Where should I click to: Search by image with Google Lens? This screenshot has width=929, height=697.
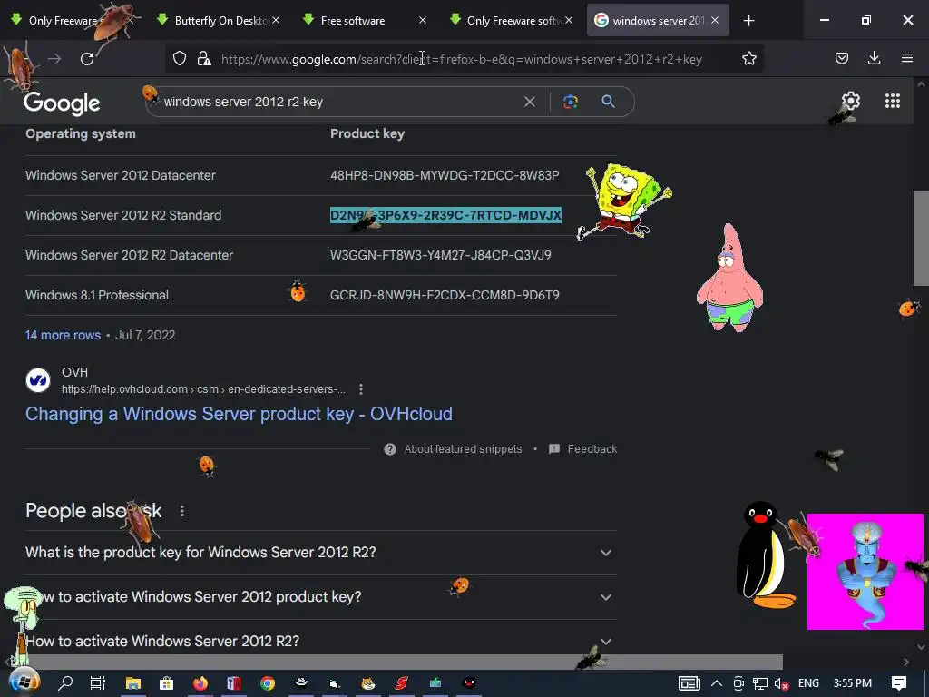pyautogui.click(x=570, y=102)
